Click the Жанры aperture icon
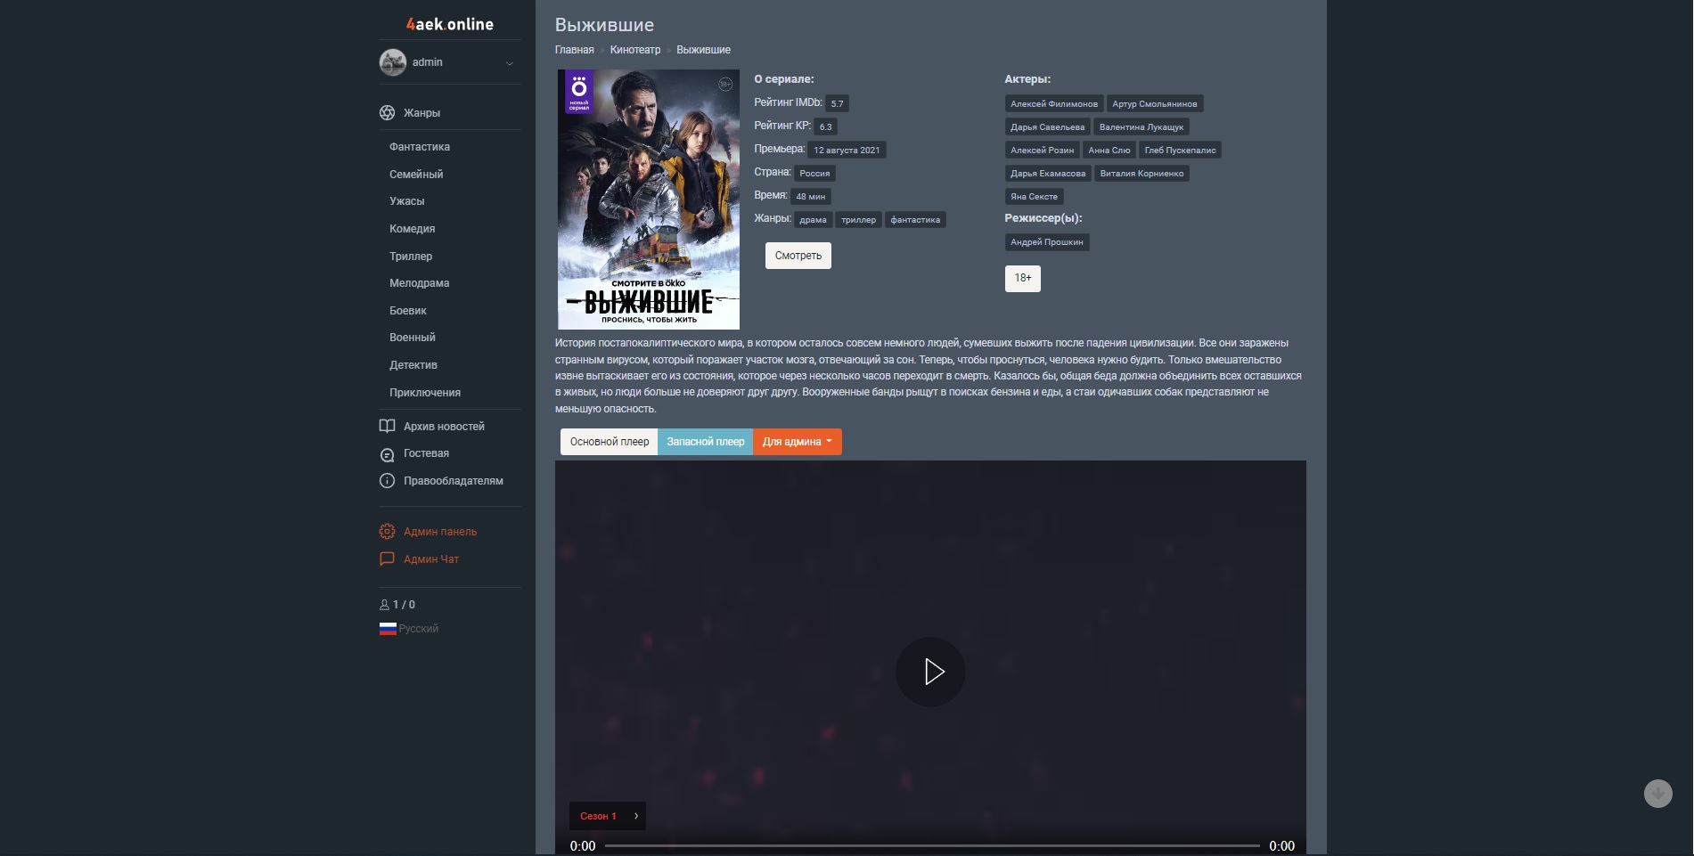 click(x=387, y=113)
